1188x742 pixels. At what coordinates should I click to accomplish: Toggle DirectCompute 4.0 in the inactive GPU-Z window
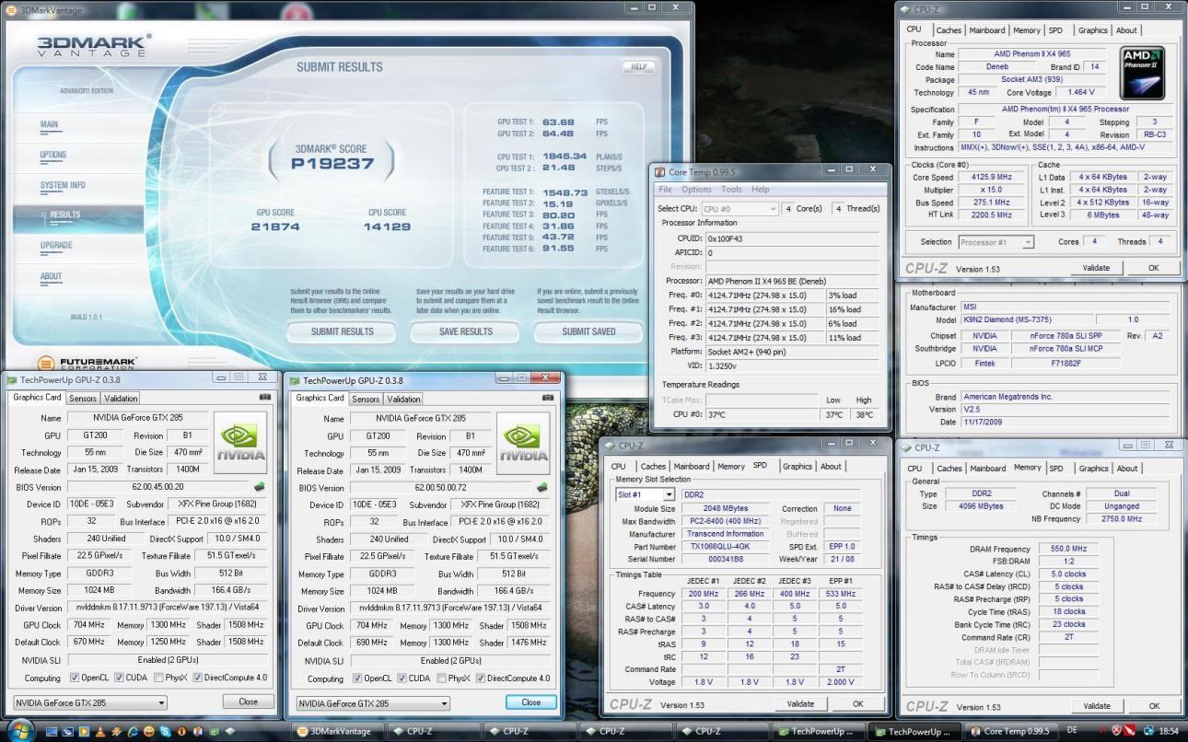(x=198, y=678)
